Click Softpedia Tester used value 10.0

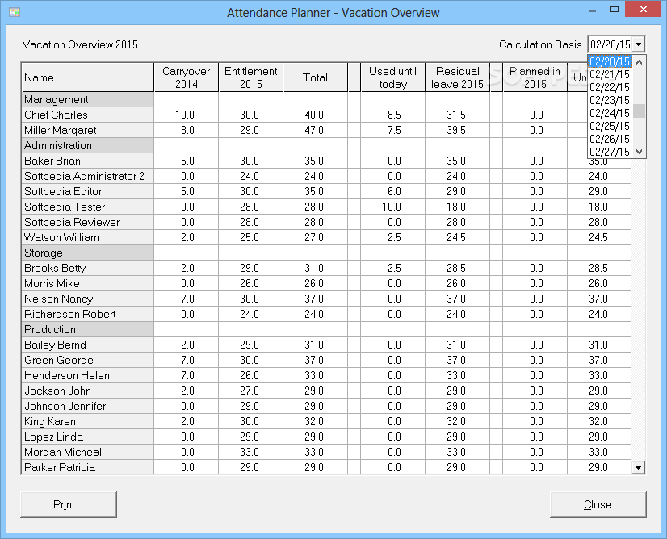point(392,207)
